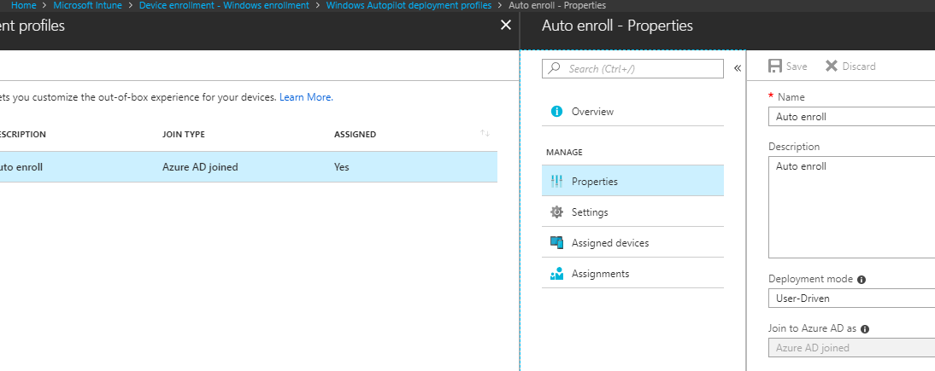This screenshot has width=935, height=371.
Task: Select the 'Azure AD joined' table cell
Action: point(200,167)
